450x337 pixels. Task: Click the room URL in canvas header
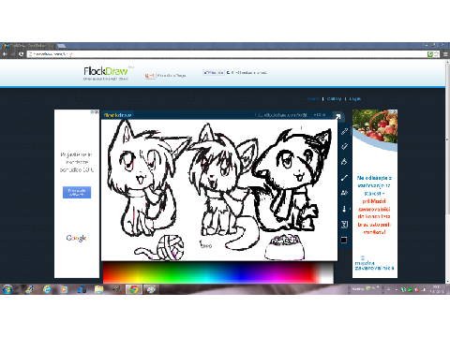point(281,115)
